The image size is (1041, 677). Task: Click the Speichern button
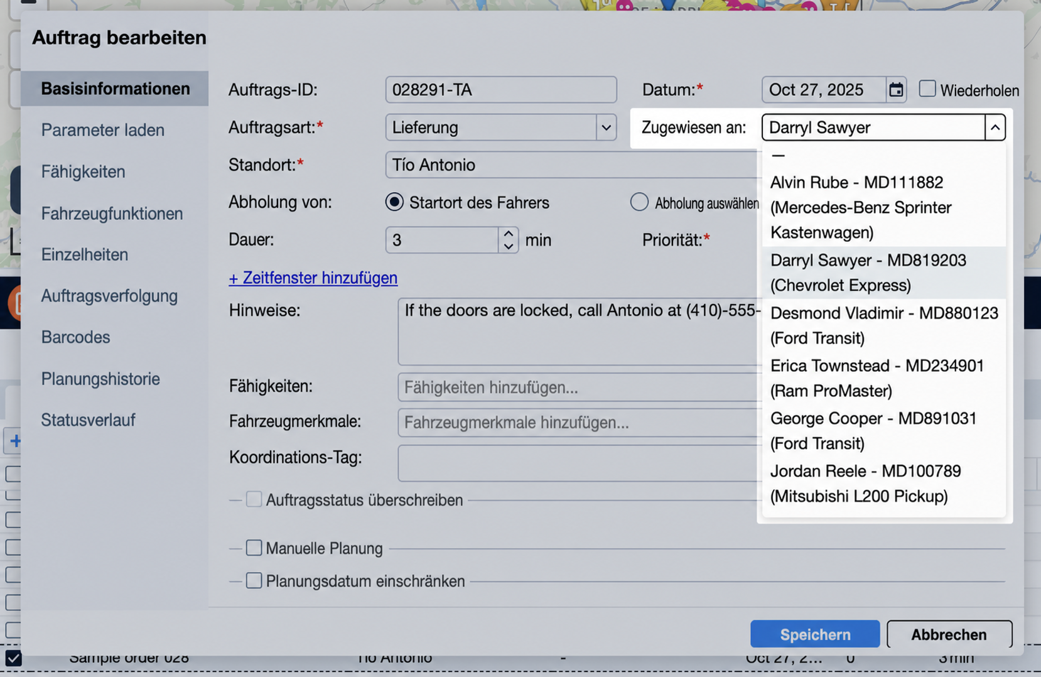point(815,634)
